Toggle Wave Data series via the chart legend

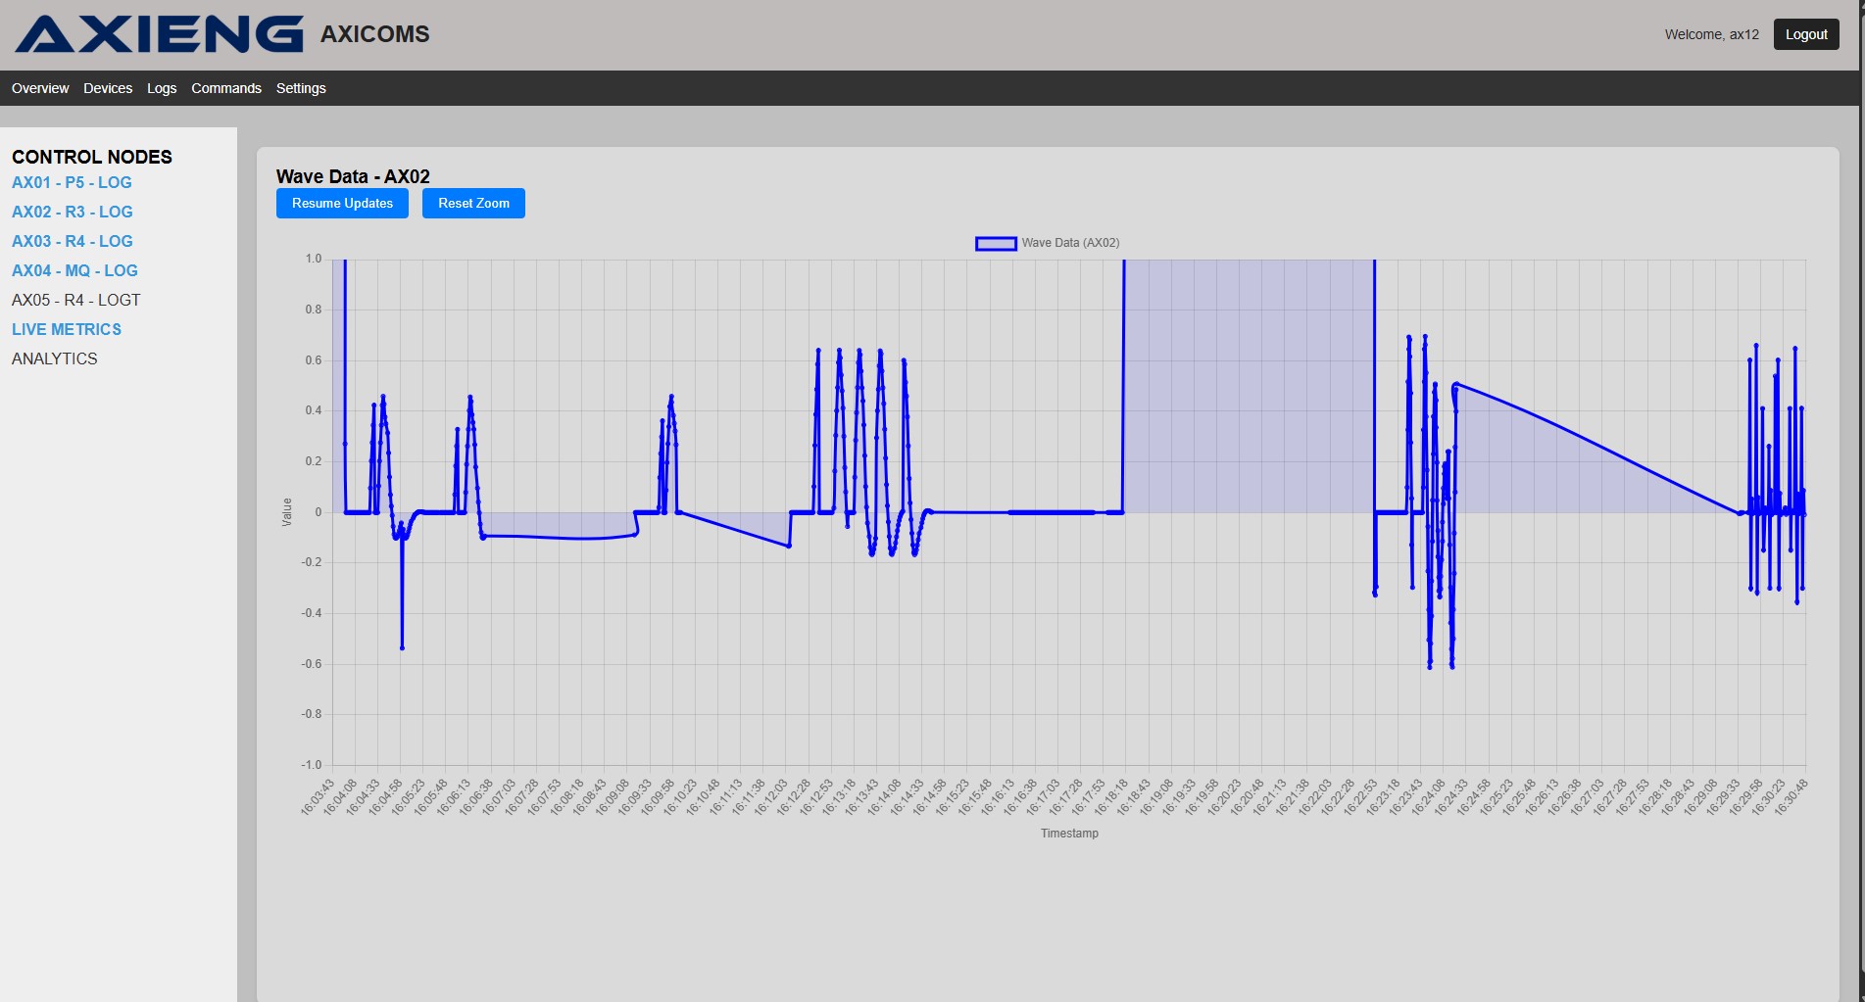click(x=1068, y=242)
